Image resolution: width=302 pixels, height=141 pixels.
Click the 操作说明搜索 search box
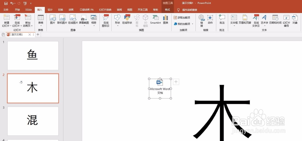coord(190,10)
